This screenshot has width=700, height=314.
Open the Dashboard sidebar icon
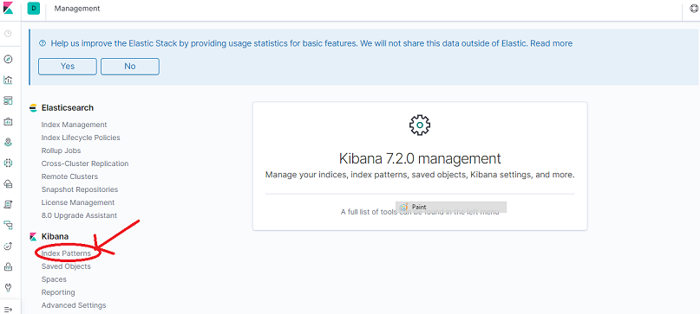coord(8,100)
